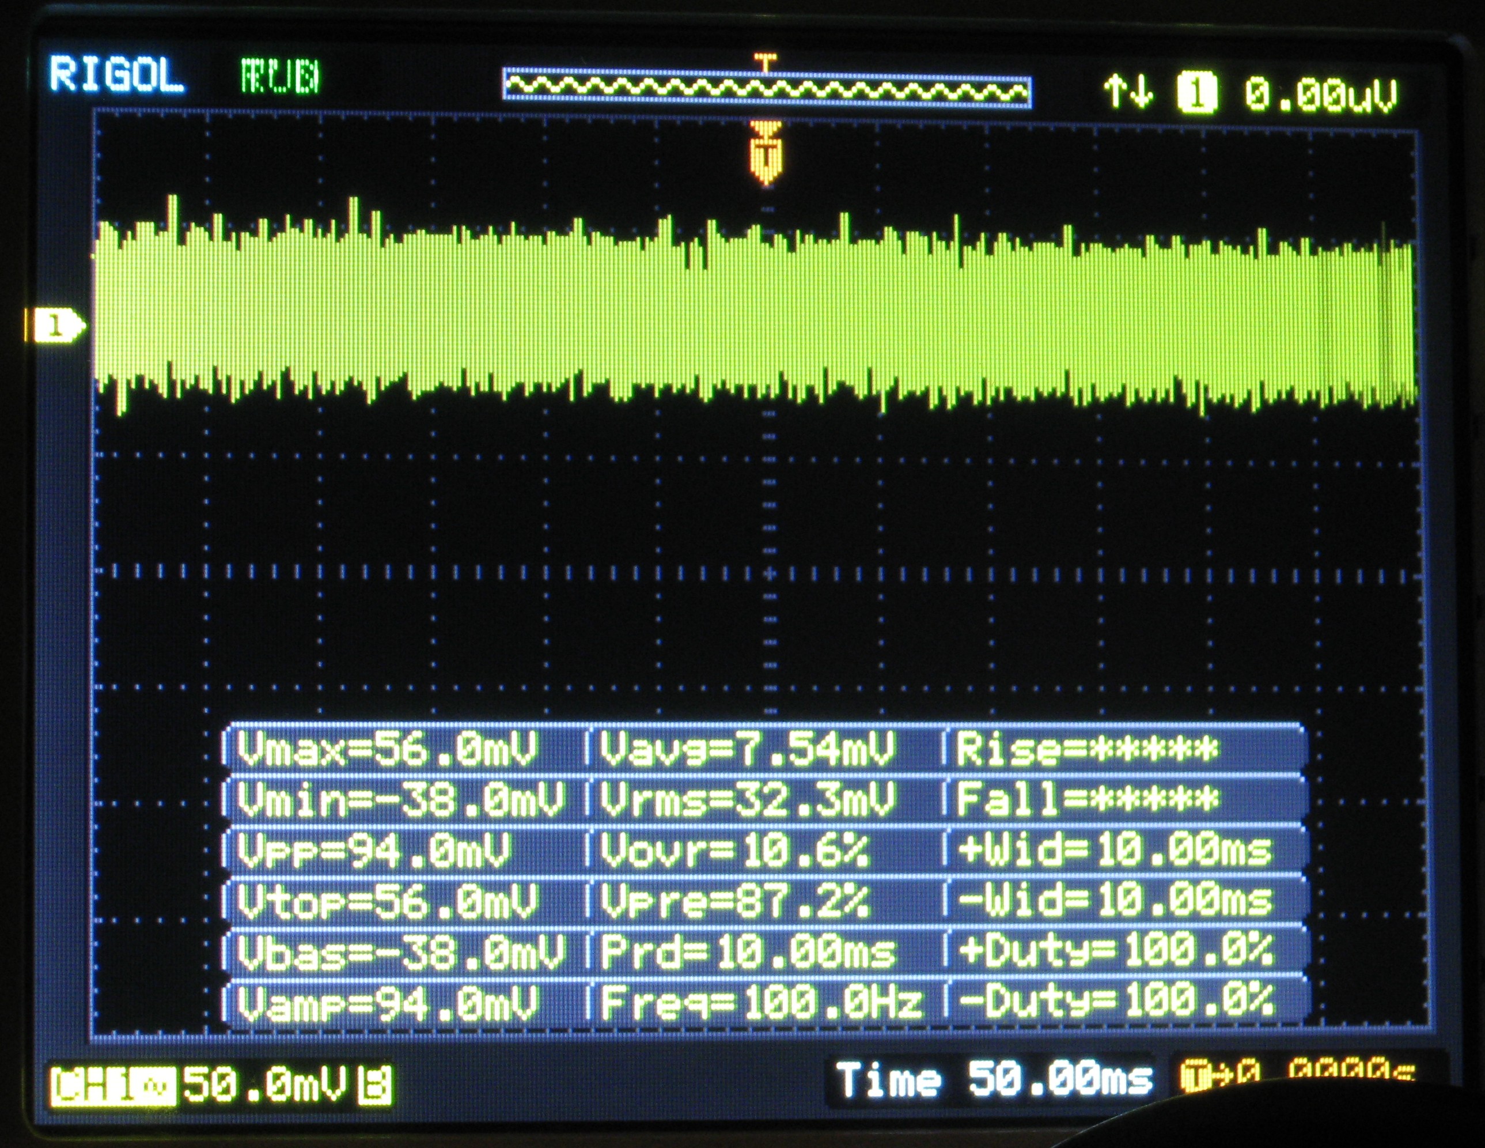Click the green RUN status indicator
The height and width of the screenshot is (1148, 1485).
tap(280, 76)
